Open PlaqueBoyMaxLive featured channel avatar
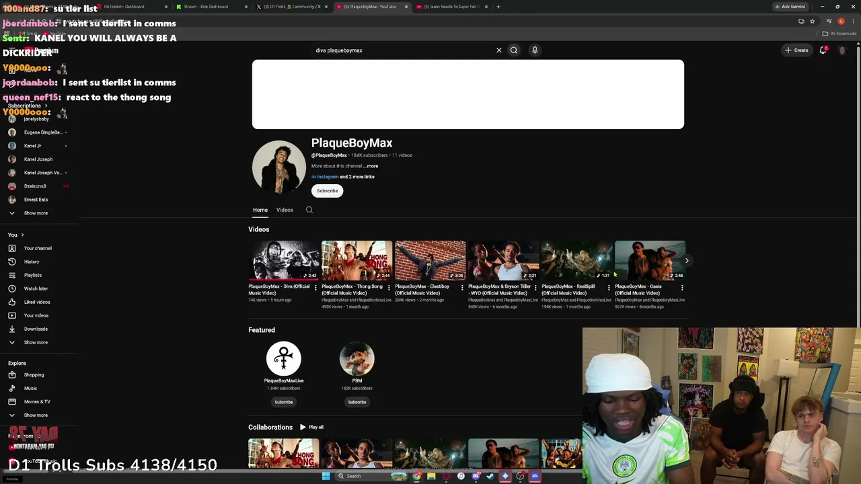 tap(284, 358)
